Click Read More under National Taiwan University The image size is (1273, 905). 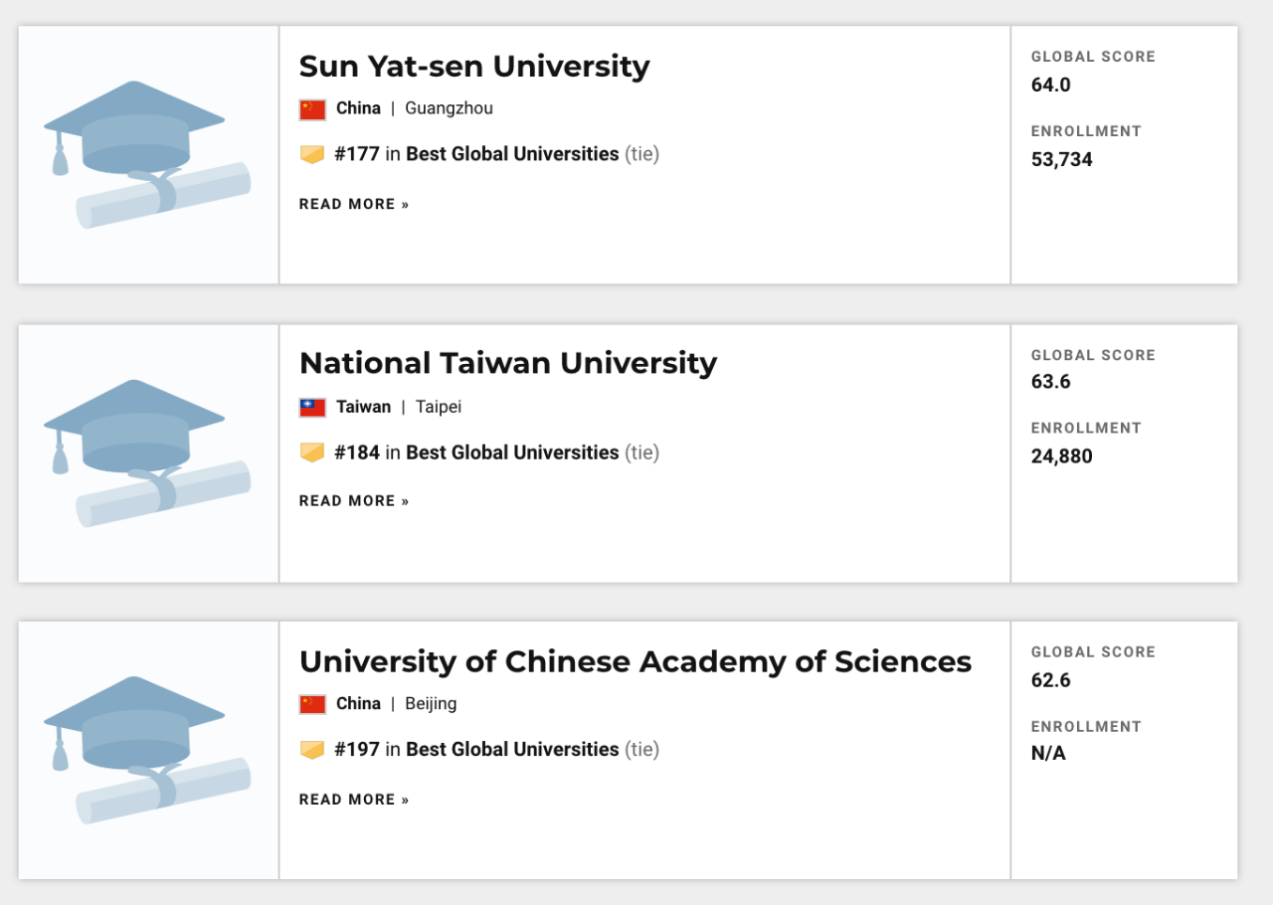tap(354, 501)
